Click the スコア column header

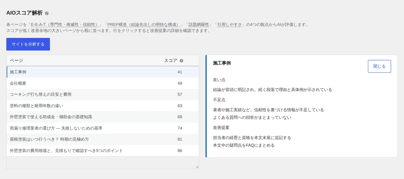point(170,61)
